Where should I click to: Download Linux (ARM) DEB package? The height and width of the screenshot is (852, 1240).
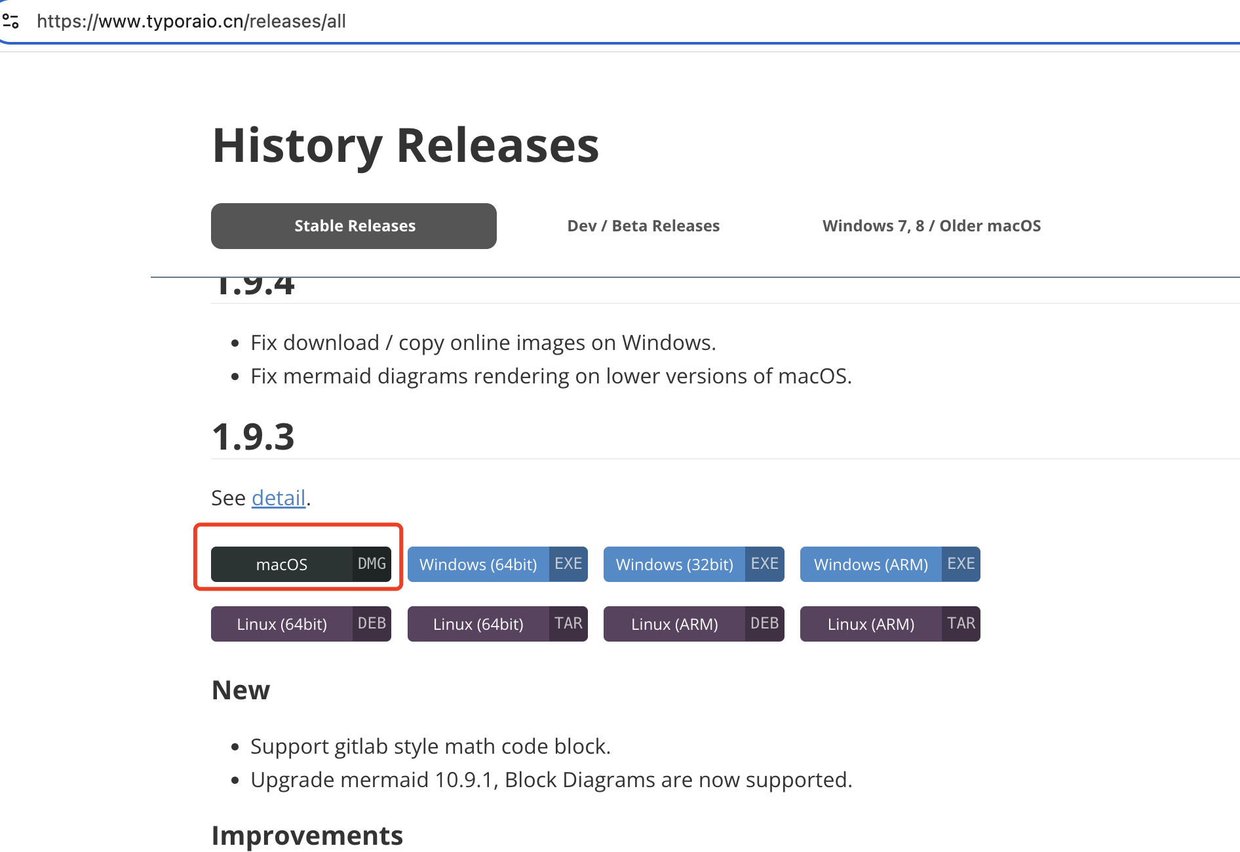[693, 624]
